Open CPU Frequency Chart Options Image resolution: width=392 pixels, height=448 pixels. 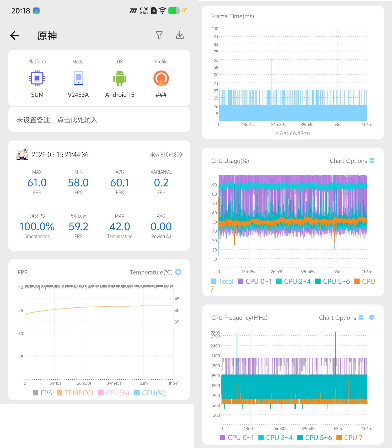click(337, 318)
